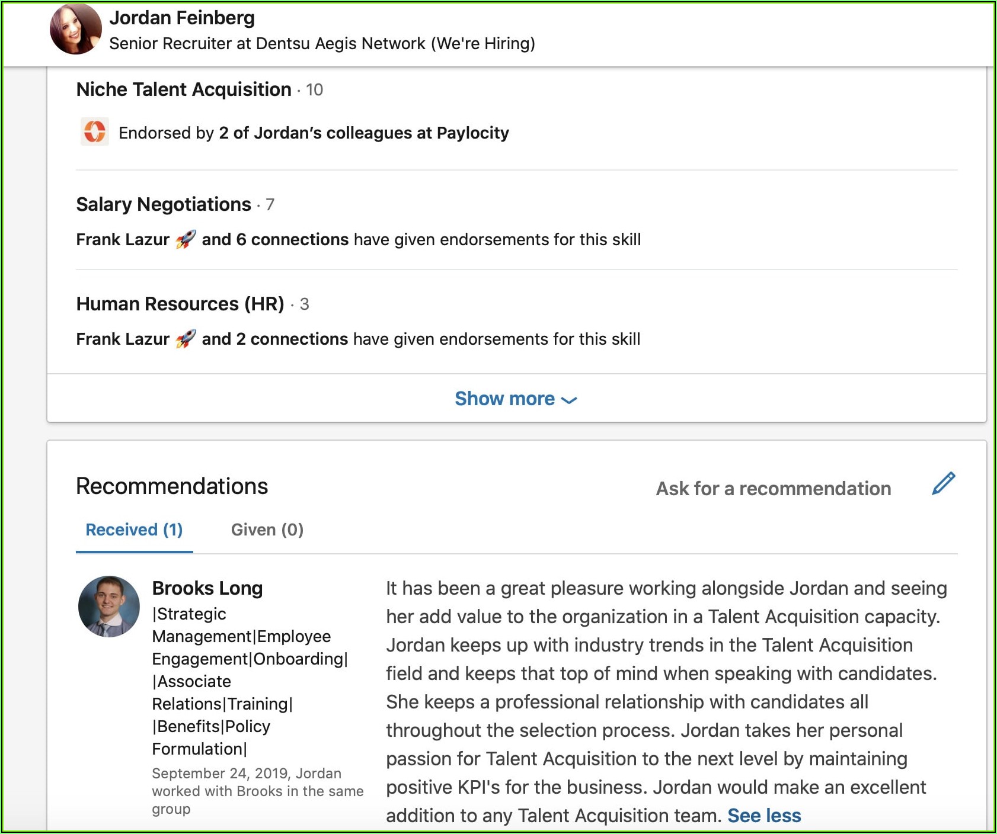The height and width of the screenshot is (834, 997).
Task: Click the chevron next to Show more
Action: pos(569,400)
